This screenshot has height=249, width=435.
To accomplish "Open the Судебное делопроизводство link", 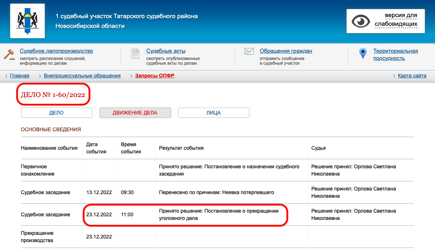I will 56,51.
